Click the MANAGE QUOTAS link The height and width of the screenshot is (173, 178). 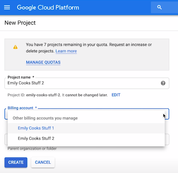click(43, 62)
